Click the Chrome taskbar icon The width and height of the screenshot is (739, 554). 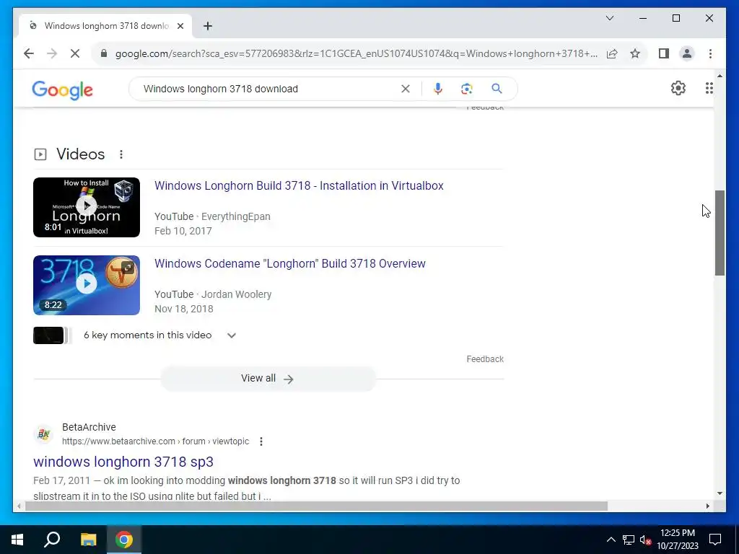(x=124, y=540)
